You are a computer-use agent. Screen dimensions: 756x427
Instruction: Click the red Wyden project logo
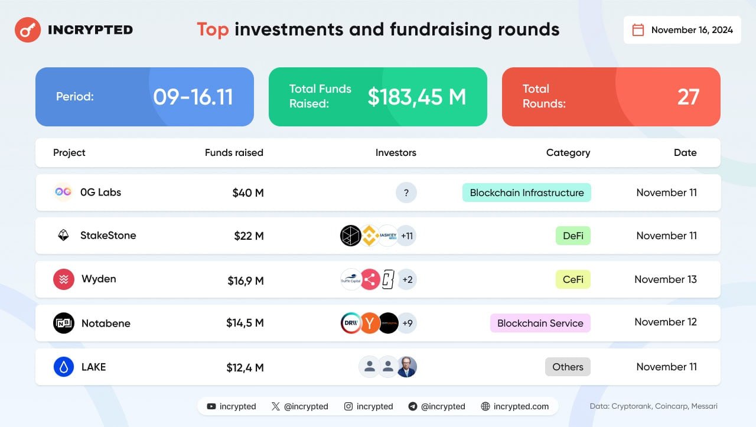coord(64,279)
